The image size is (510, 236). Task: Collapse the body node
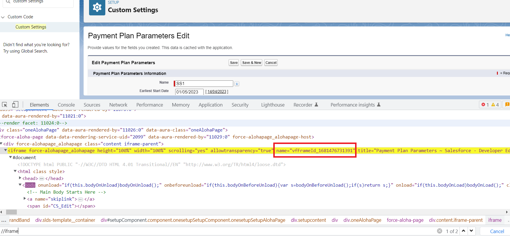[x=20, y=185]
